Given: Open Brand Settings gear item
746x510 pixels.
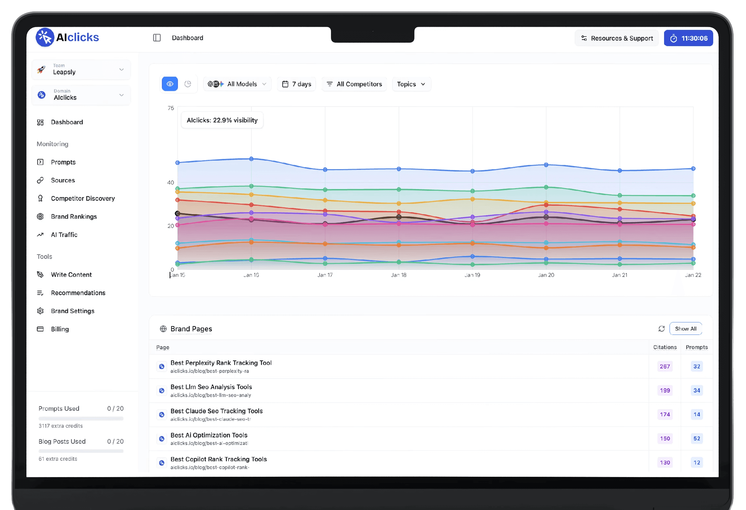Looking at the screenshot, I should (72, 311).
